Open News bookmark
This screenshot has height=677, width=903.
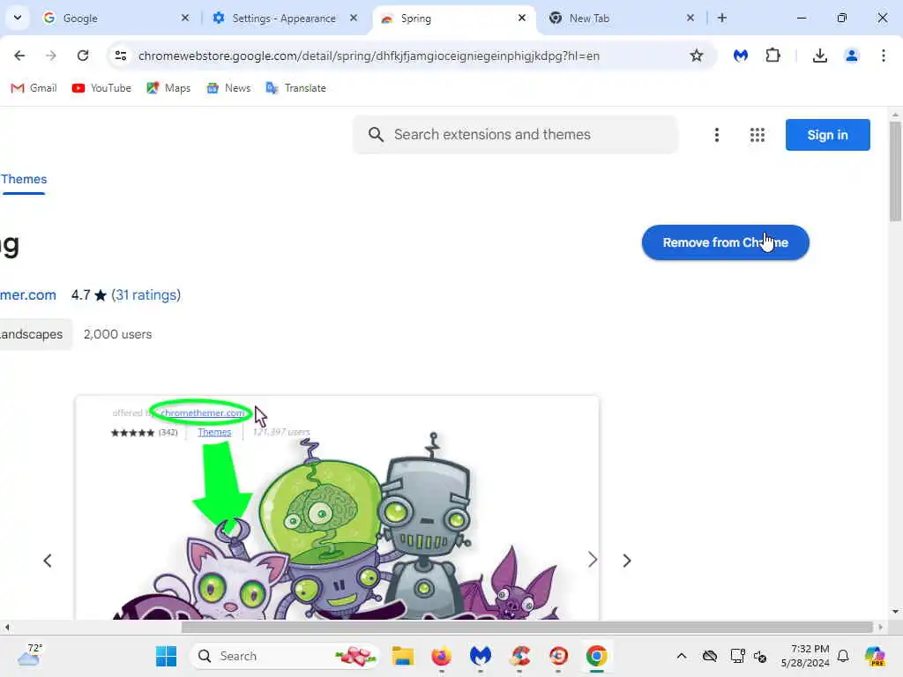[x=228, y=88]
